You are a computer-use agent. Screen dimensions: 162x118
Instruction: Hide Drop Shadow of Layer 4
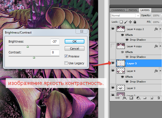pos(127,81)
